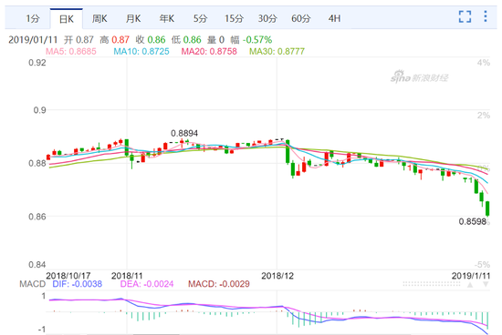This screenshot has height=335, width=502.
Task: Click the 0.8894 high price label
Action: (184, 133)
